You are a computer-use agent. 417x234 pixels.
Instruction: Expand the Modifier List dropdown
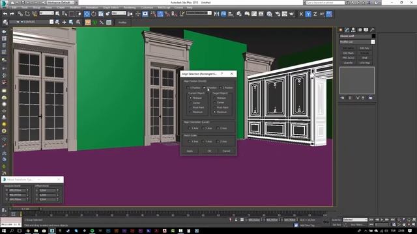coord(373,42)
